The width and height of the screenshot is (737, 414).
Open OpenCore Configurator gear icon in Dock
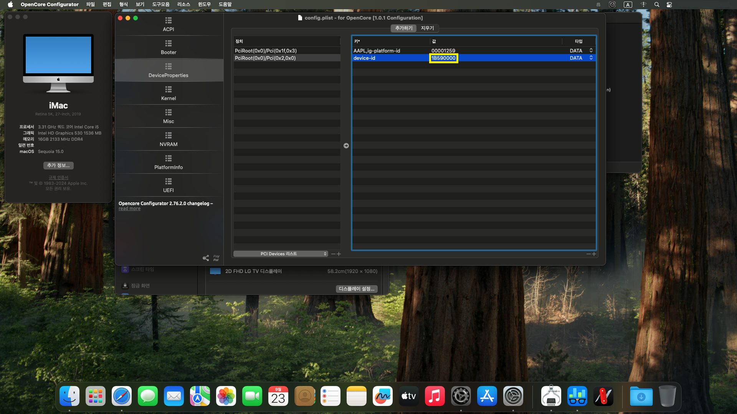pos(461,396)
